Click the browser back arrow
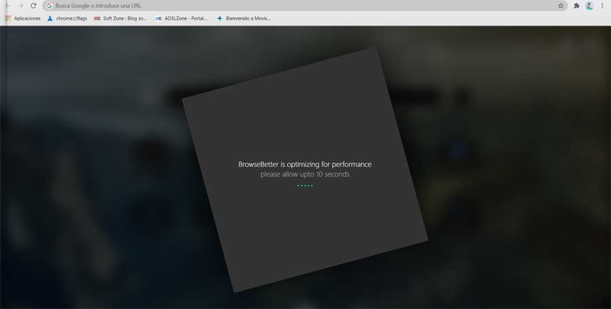The height and width of the screenshot is (309, 611). (7, 6)
